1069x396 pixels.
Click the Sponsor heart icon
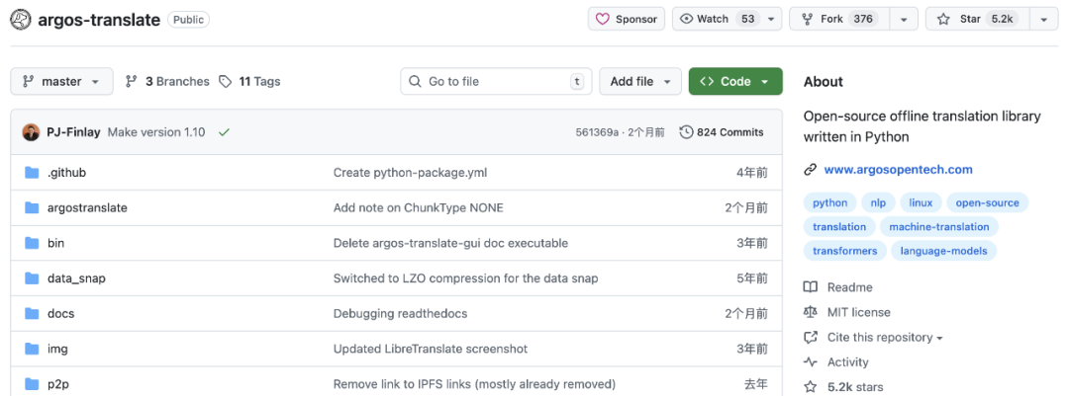tap(603, 19)
